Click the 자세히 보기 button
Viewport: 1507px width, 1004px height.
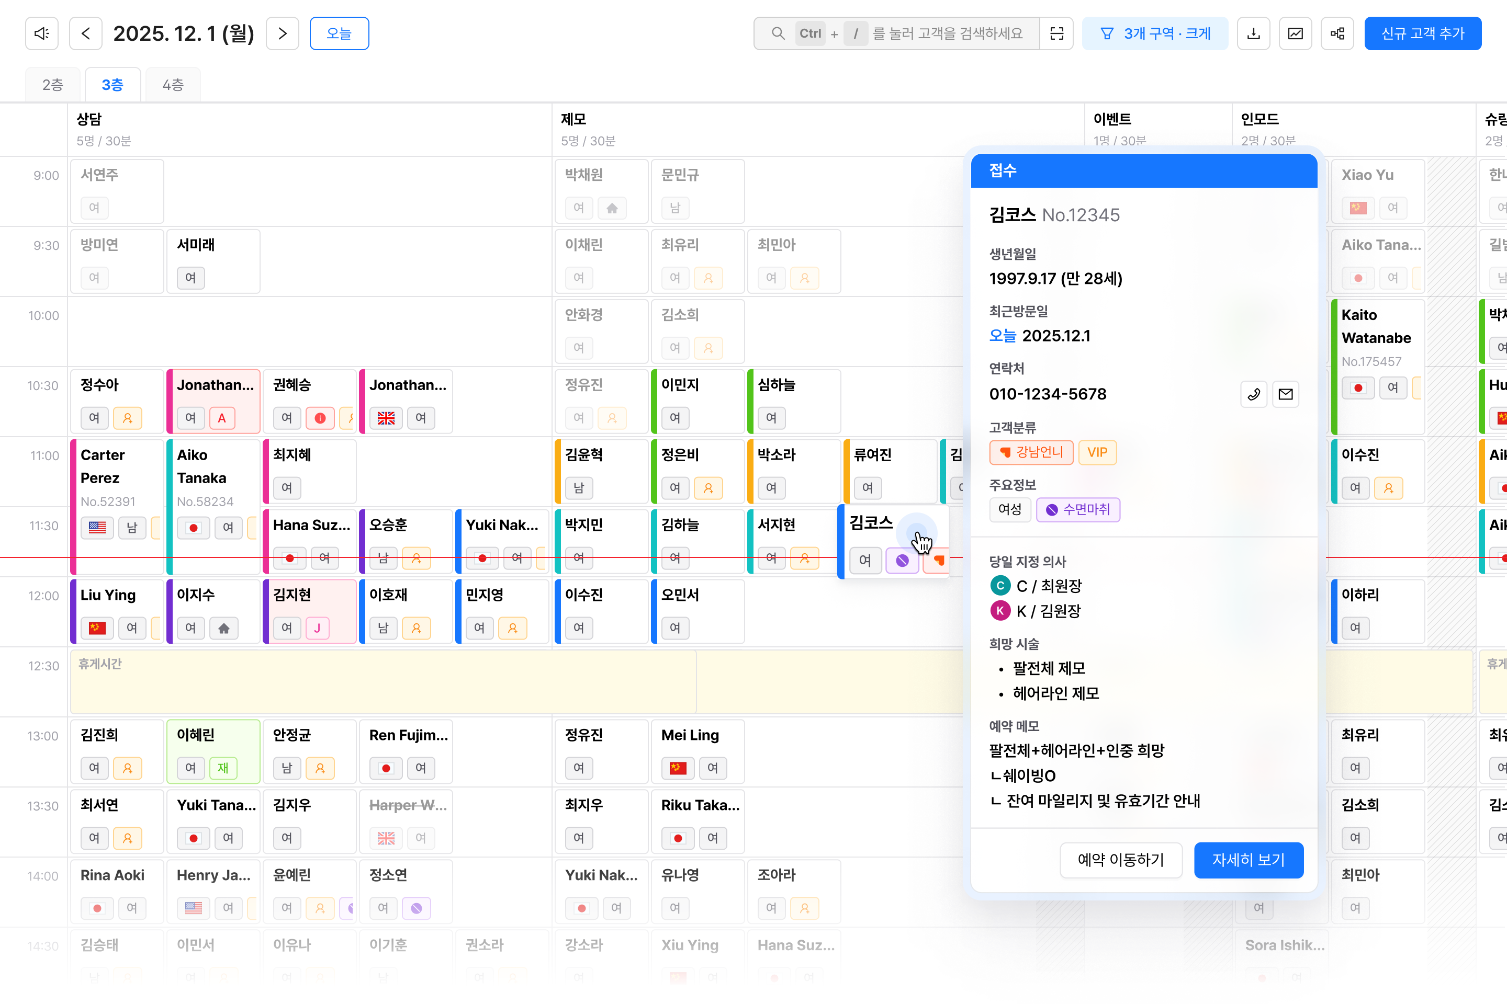click(x=1248, y=859)
